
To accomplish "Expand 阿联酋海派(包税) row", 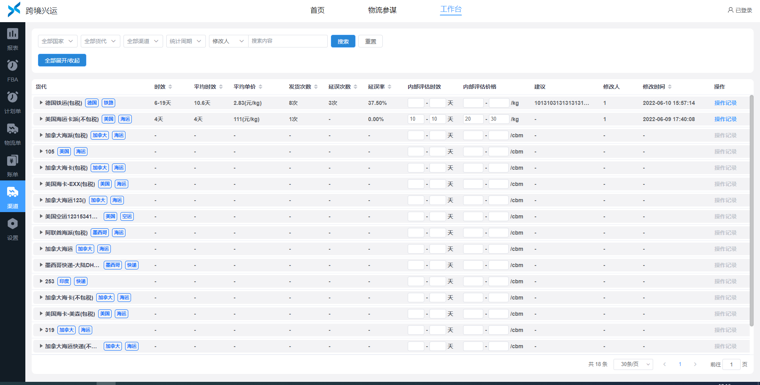I will click(41, 233).
